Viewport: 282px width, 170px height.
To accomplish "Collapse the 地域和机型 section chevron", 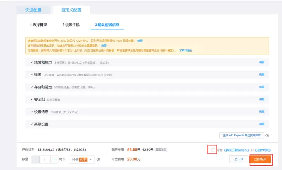I will (x=31, y=62).
